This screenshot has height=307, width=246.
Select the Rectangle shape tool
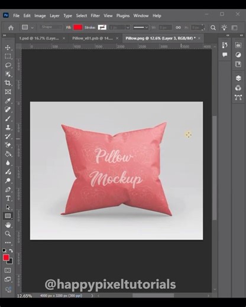point(8,216)
